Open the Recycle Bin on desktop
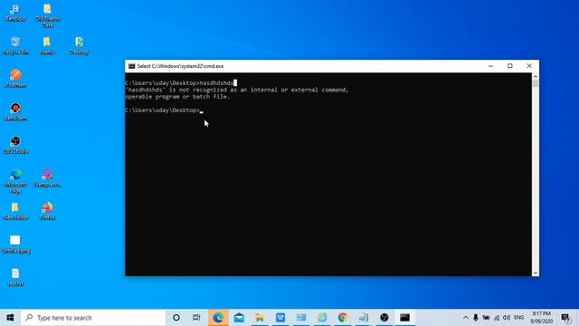 click(x=15, y=45)
